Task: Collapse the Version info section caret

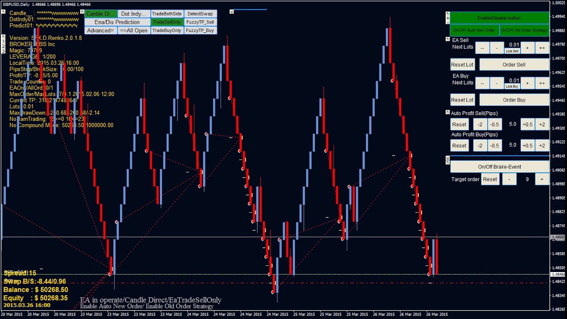Action: click(x=4, y=37)
